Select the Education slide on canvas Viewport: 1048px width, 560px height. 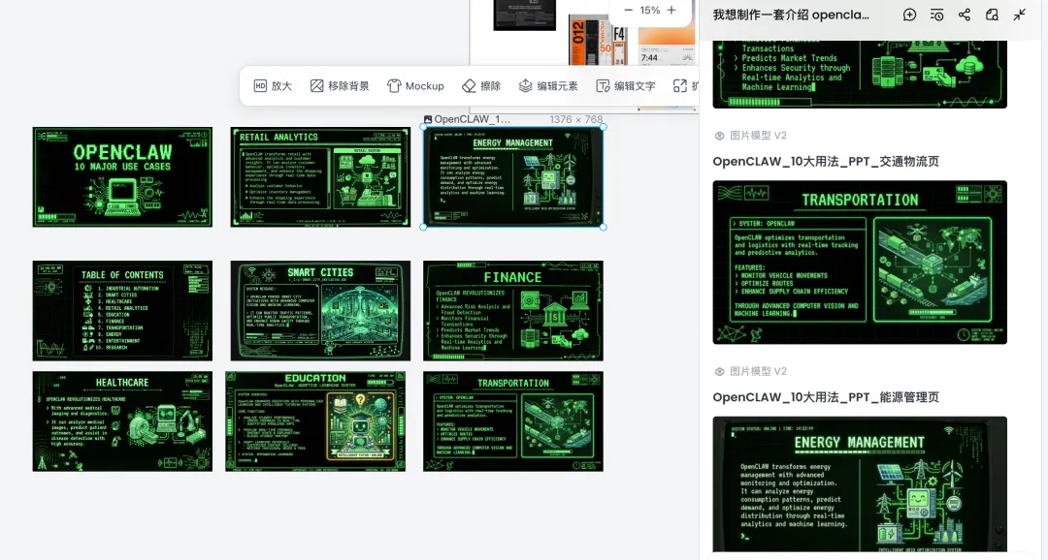315,421
